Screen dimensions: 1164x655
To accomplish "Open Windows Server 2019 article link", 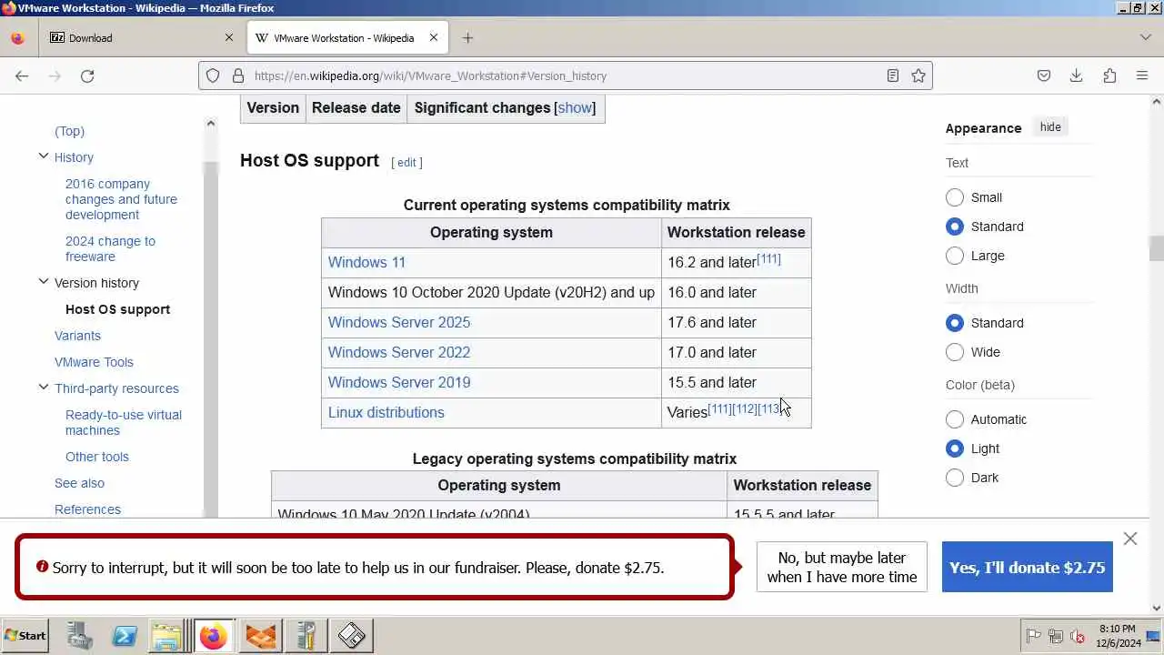I will (399, 382).
